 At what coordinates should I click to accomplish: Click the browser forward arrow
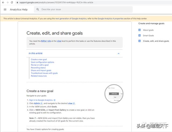[x=8, y=2]
